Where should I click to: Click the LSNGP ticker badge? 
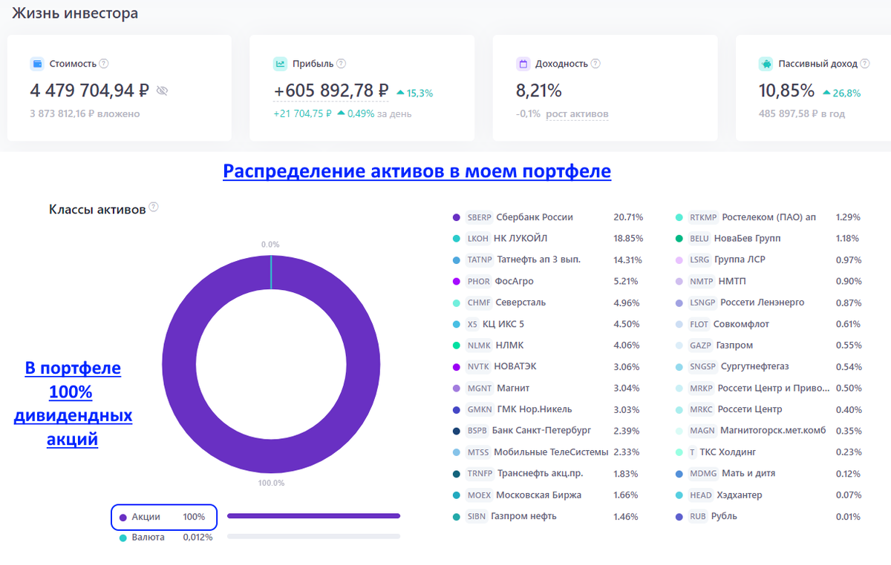[x=702, y=303]
